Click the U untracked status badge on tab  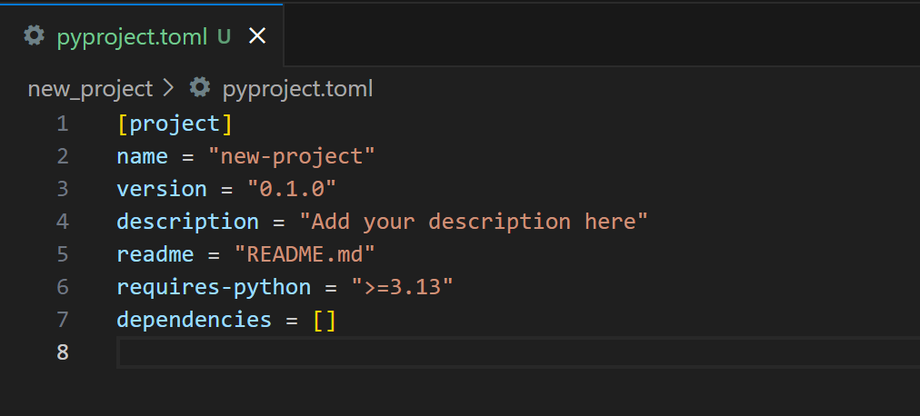pyautogui.click(x=225, y=37)
